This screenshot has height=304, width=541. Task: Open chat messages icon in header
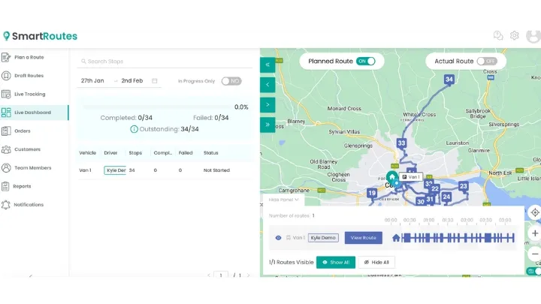coord(498,35)
